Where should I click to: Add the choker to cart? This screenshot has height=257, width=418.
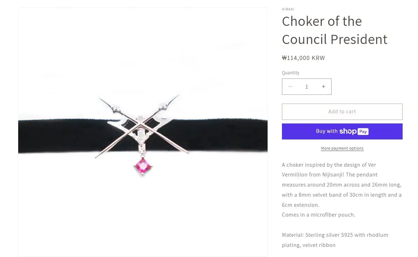coord(342,112)
